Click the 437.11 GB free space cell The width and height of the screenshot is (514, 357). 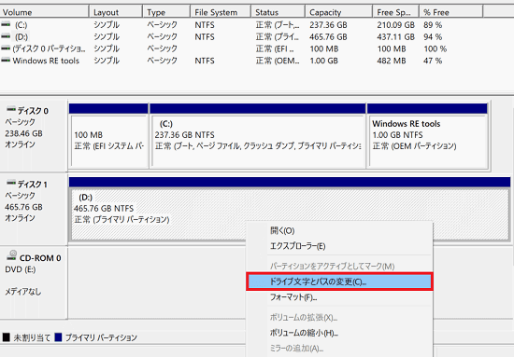pyautogui.click(x=395, y=36)
